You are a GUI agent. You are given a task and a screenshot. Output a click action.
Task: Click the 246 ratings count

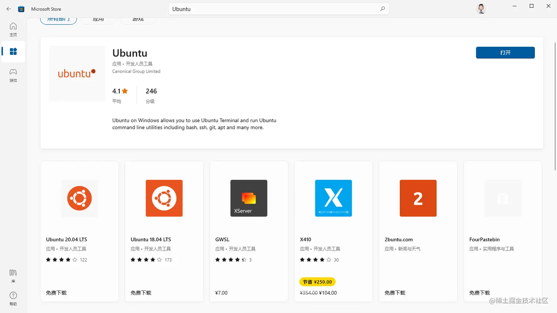151,91
